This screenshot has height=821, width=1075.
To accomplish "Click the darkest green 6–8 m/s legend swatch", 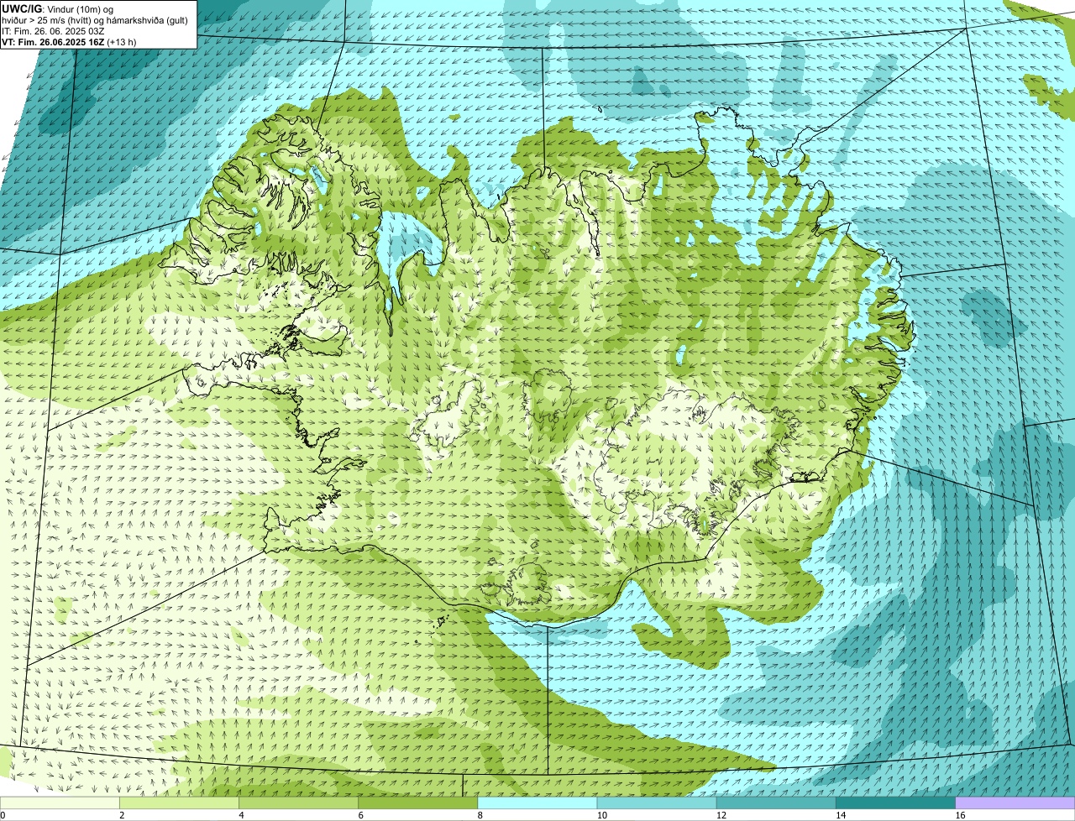I will [418, 803].
